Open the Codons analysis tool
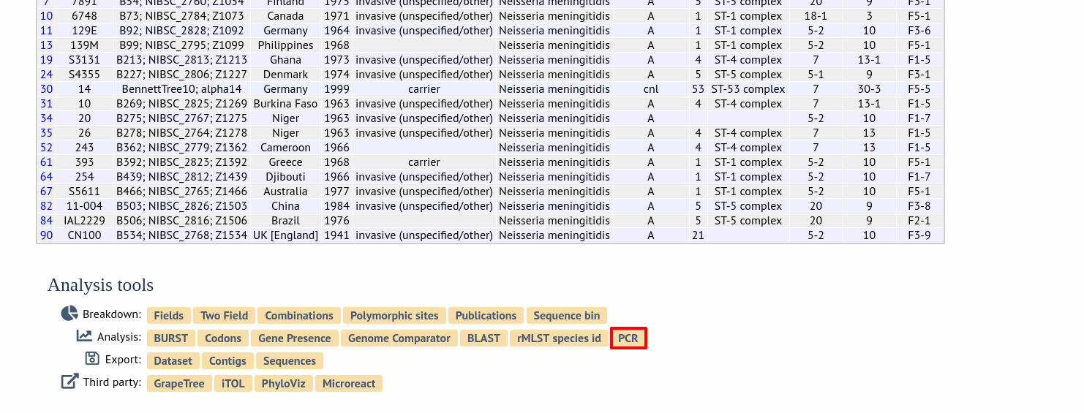1084x413 pixels. tap(223, 338)
